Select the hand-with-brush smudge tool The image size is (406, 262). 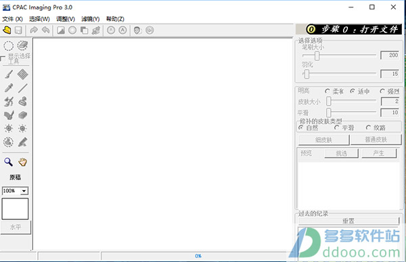(9, 115)
